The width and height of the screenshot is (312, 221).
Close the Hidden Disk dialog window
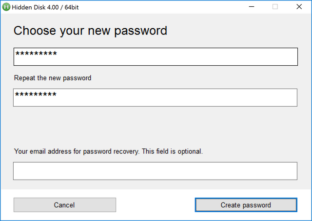(x=299, y=7)
